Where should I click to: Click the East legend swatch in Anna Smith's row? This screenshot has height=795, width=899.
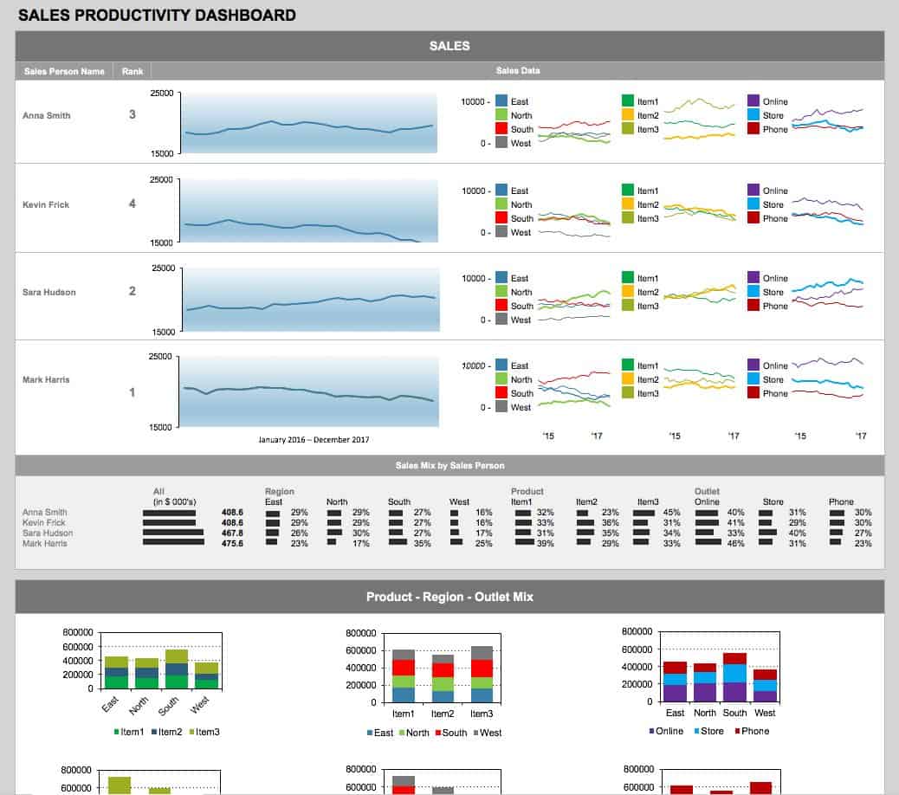click(501, 102)
